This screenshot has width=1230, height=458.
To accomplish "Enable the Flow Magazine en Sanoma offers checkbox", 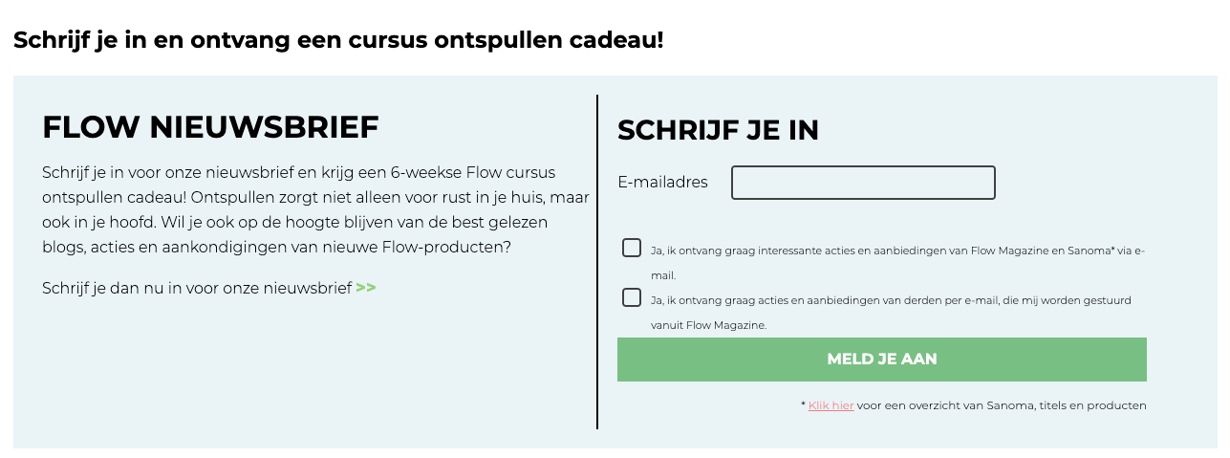I will coord(632,249).
